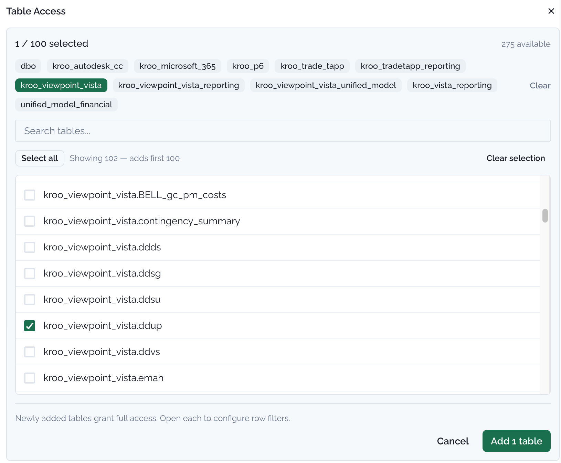Check the BELL_gc_pm_costs table checkbox
Viewport: 561px width, 463px height.
tap(30, 195)
